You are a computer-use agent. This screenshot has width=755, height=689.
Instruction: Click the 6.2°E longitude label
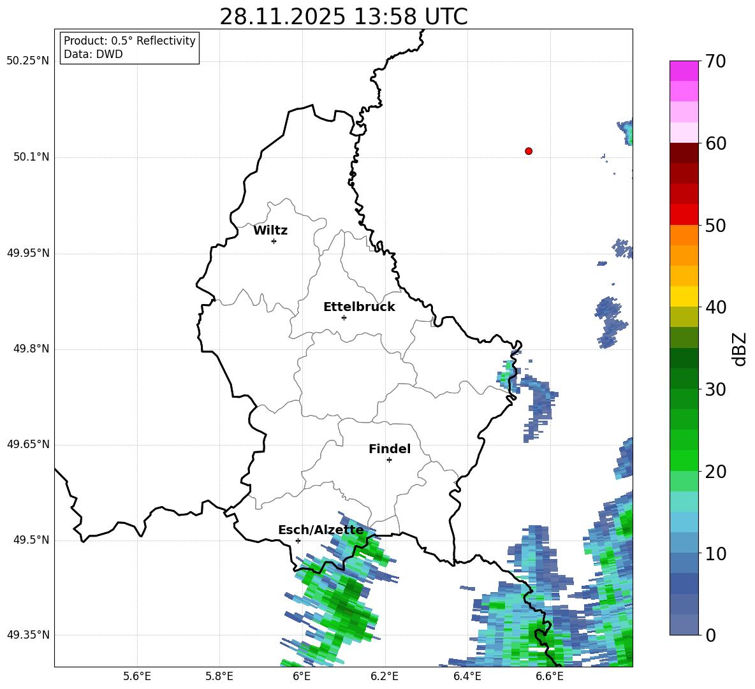(x=385, y=677)
